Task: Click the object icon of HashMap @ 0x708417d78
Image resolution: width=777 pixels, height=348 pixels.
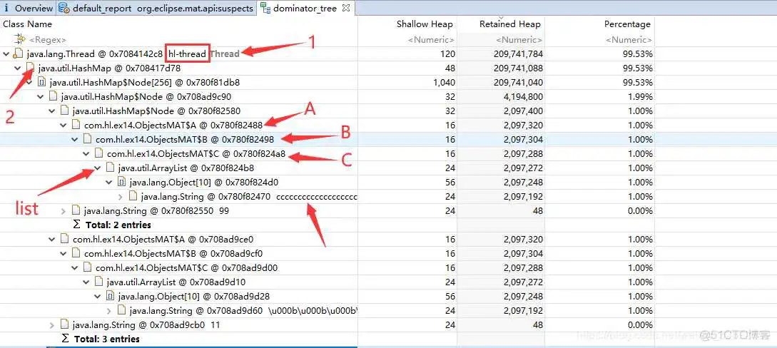Action: pos(30,68)
